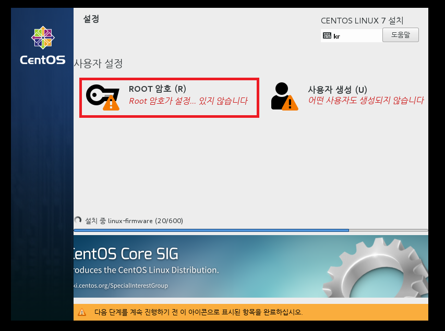Click the orange warning message text
The width and height of the screenshot is (445, 331).
point(198,312)
